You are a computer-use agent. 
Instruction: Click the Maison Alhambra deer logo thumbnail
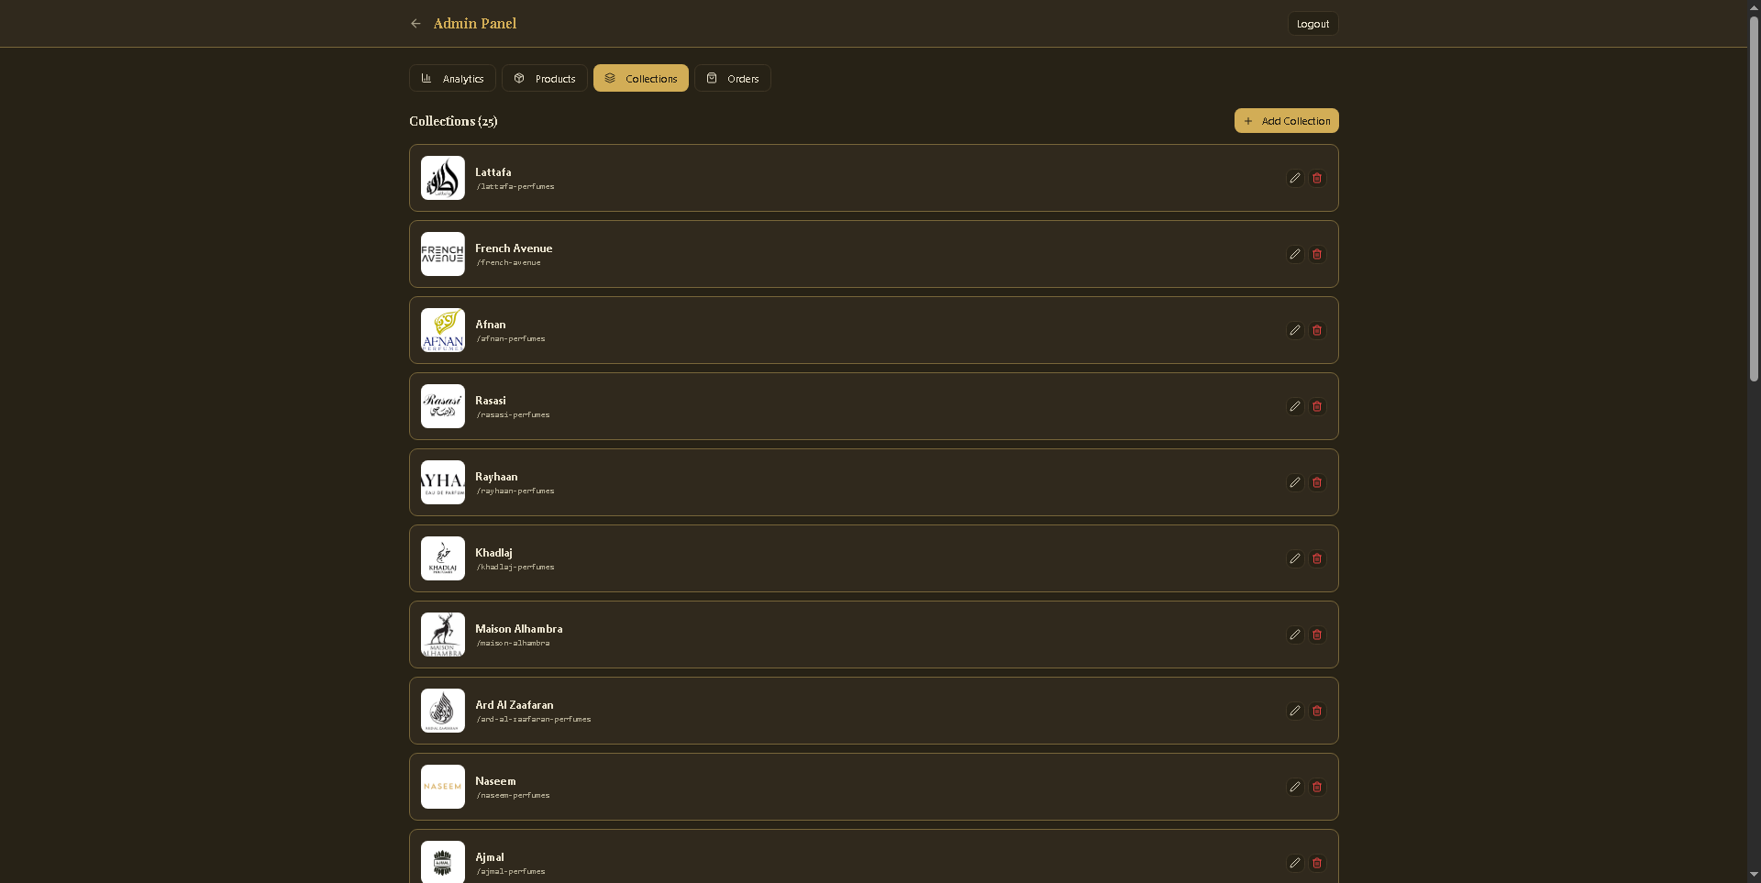[x=443, y=635]
